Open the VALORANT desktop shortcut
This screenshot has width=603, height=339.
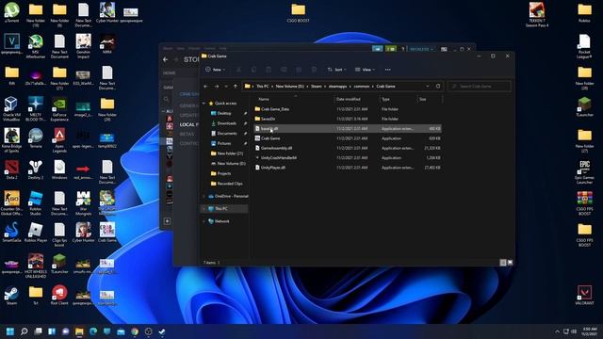tap(584, 295)
